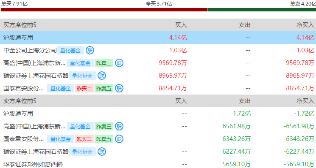Open the 昨买二 tag in the 6343.26万 国泰君安 row
Viewport: 316px width, 168px height.
click(84, 139)
